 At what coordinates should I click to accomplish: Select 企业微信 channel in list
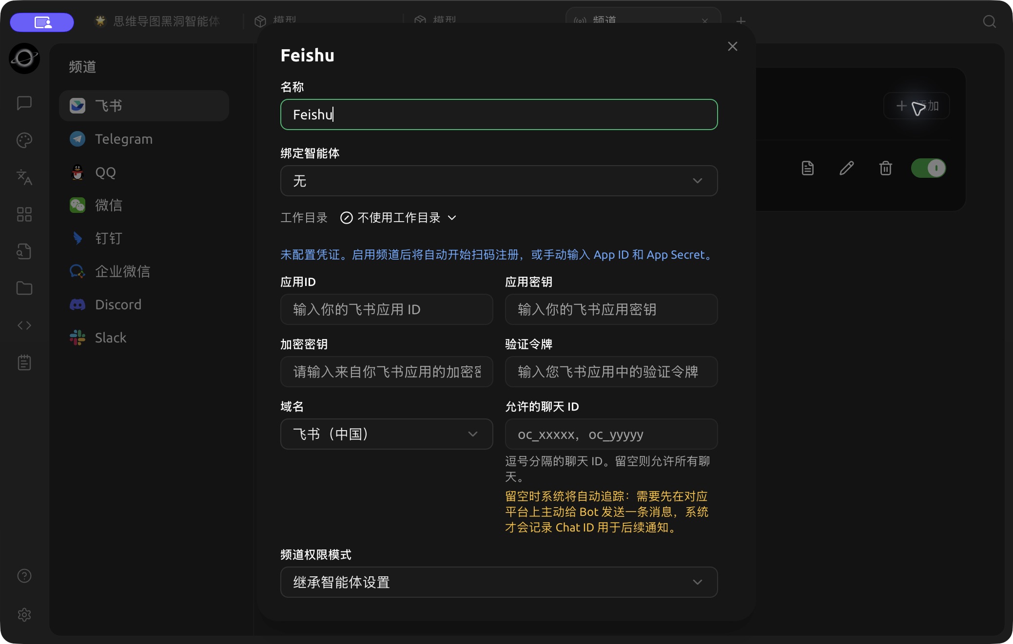tap(144, 271)
